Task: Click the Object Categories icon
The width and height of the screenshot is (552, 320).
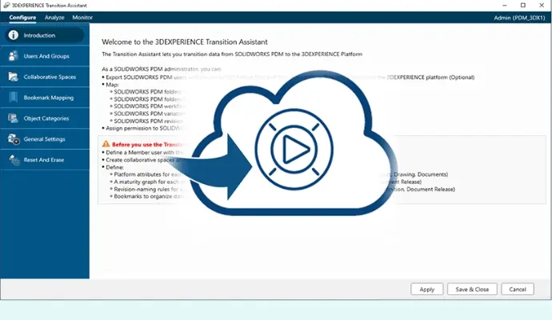Action: click(x=14, y=118)
